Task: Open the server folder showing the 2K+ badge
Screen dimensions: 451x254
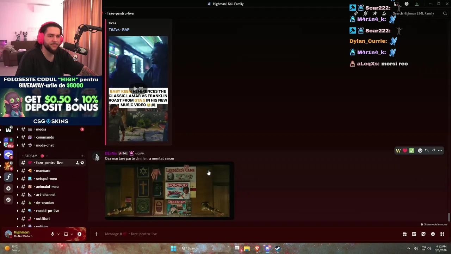Action: (x=8, y=143)
